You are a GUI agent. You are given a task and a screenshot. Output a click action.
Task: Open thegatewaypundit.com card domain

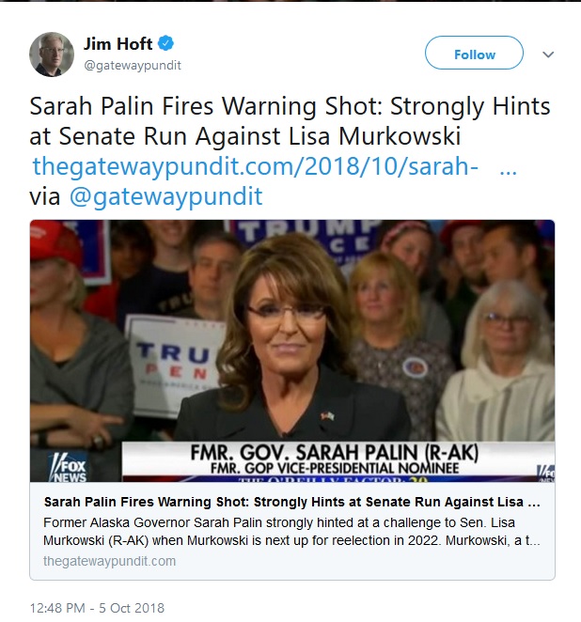tap(109, 561)
